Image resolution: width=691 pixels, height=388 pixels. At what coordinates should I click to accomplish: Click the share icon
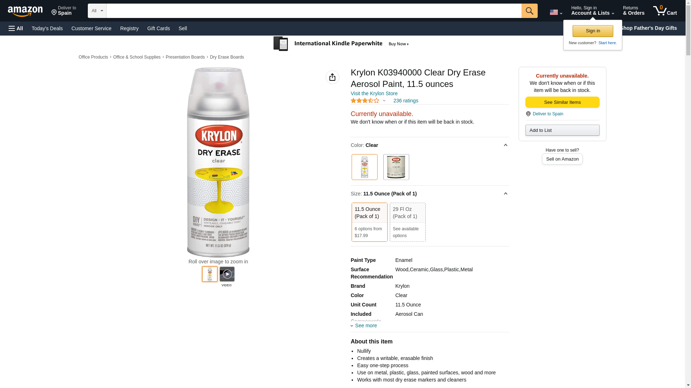pyautogui.click(x=332, y=77)
